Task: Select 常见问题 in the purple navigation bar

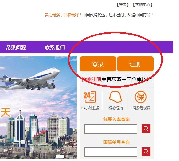Action: (x=16, y=47)
